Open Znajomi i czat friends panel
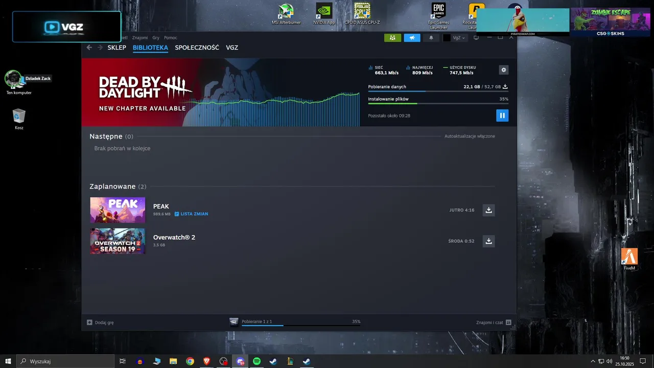Viewport: 654px width, 368px height. pyautogui.click(x=493, y=323)
